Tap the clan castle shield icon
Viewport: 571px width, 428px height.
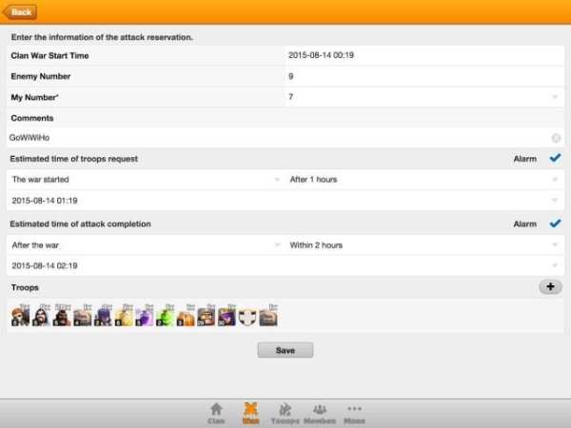coord(247,317)
